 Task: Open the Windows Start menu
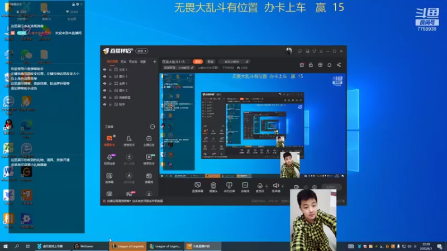(x=6, y=246)
